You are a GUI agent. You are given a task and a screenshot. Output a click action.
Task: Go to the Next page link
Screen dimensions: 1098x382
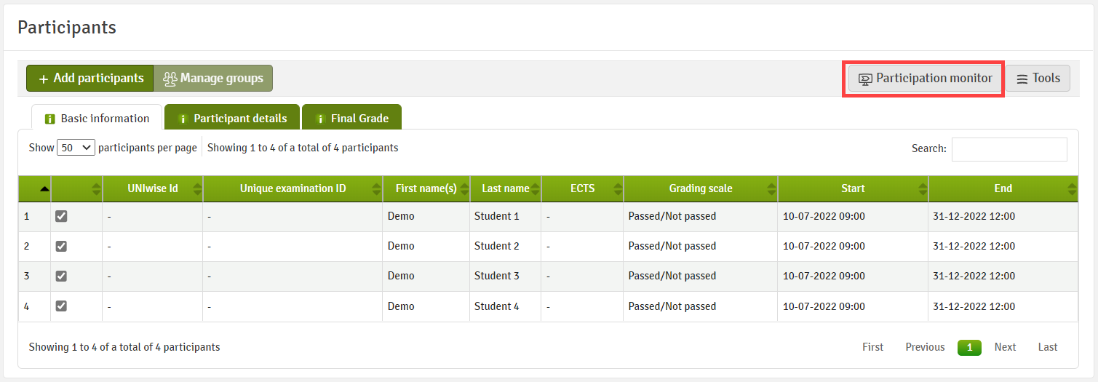(1005, 347)
